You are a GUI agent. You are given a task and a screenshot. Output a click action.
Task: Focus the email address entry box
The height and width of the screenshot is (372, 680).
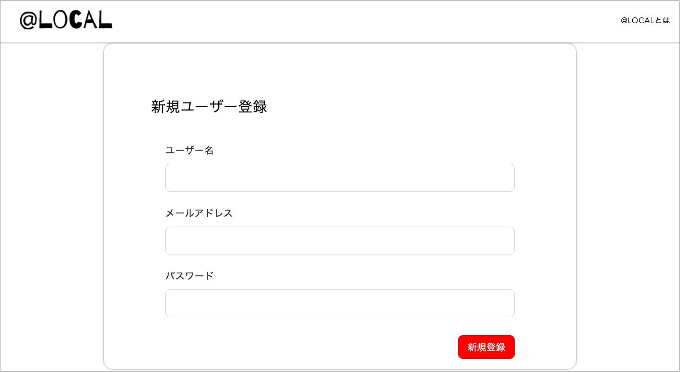pyautogui.click(x=340, y=240)
